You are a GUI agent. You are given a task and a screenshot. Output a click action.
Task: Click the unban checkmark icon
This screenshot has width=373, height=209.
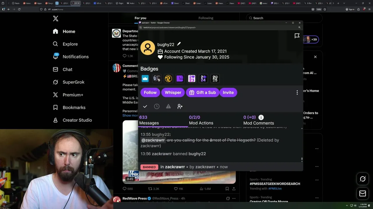pyautogui.click(x=145, y=107)
